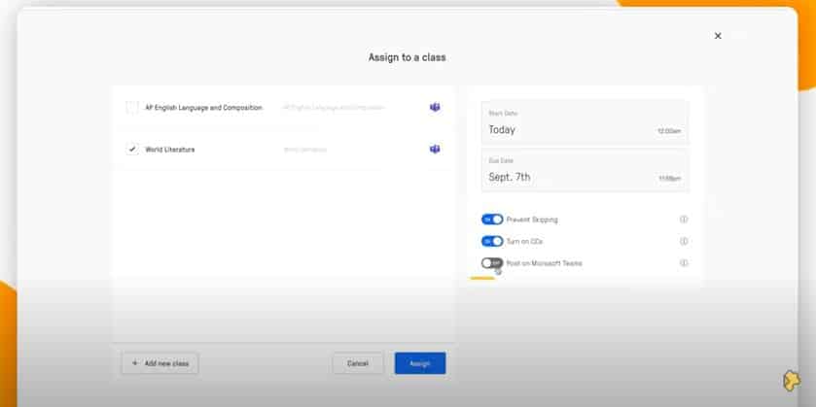Image resolution: width=816 pixels, height=407 pixels.
Task: Change the 12:00am start time
Action: coord(669,131)
